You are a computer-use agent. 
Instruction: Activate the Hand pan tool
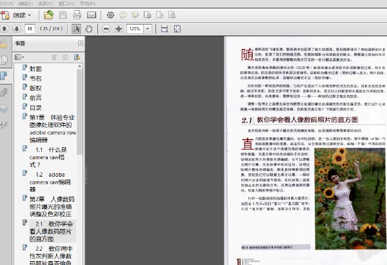point(88,29)
